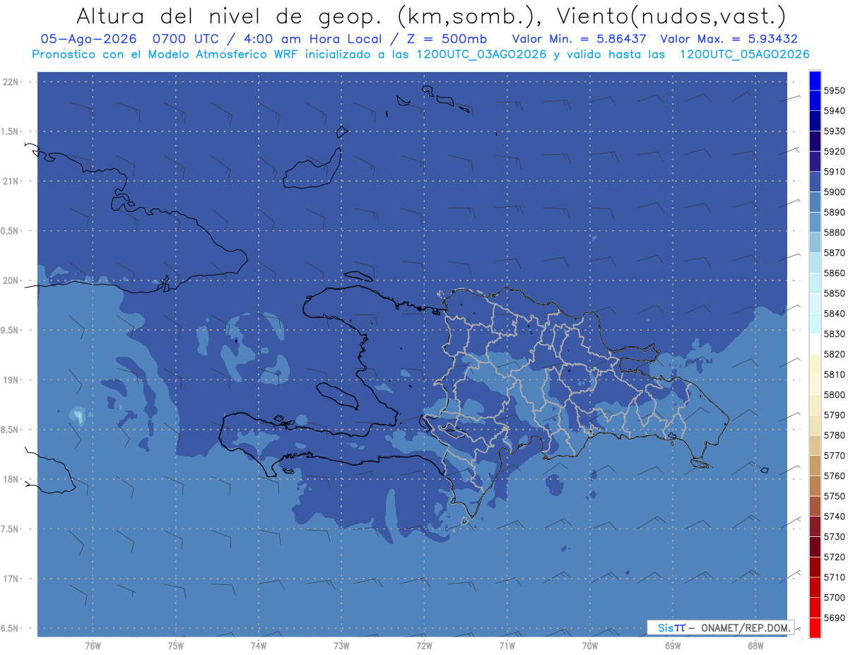The image size is (848, 655).
Task: Click the '18N' latitude axis label
Action: click(11, 479)
